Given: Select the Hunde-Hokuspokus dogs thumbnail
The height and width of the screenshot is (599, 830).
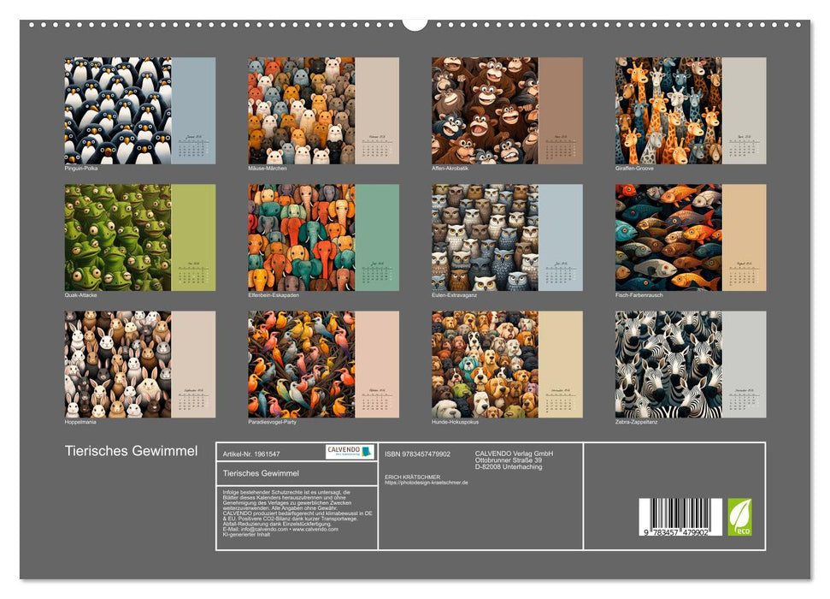Looking at the screenshot, I should (485, 364).
